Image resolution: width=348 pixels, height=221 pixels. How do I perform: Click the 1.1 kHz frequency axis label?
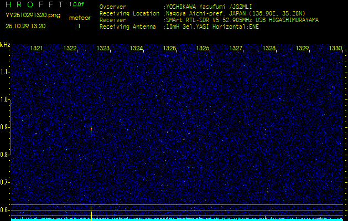(5, 72)
